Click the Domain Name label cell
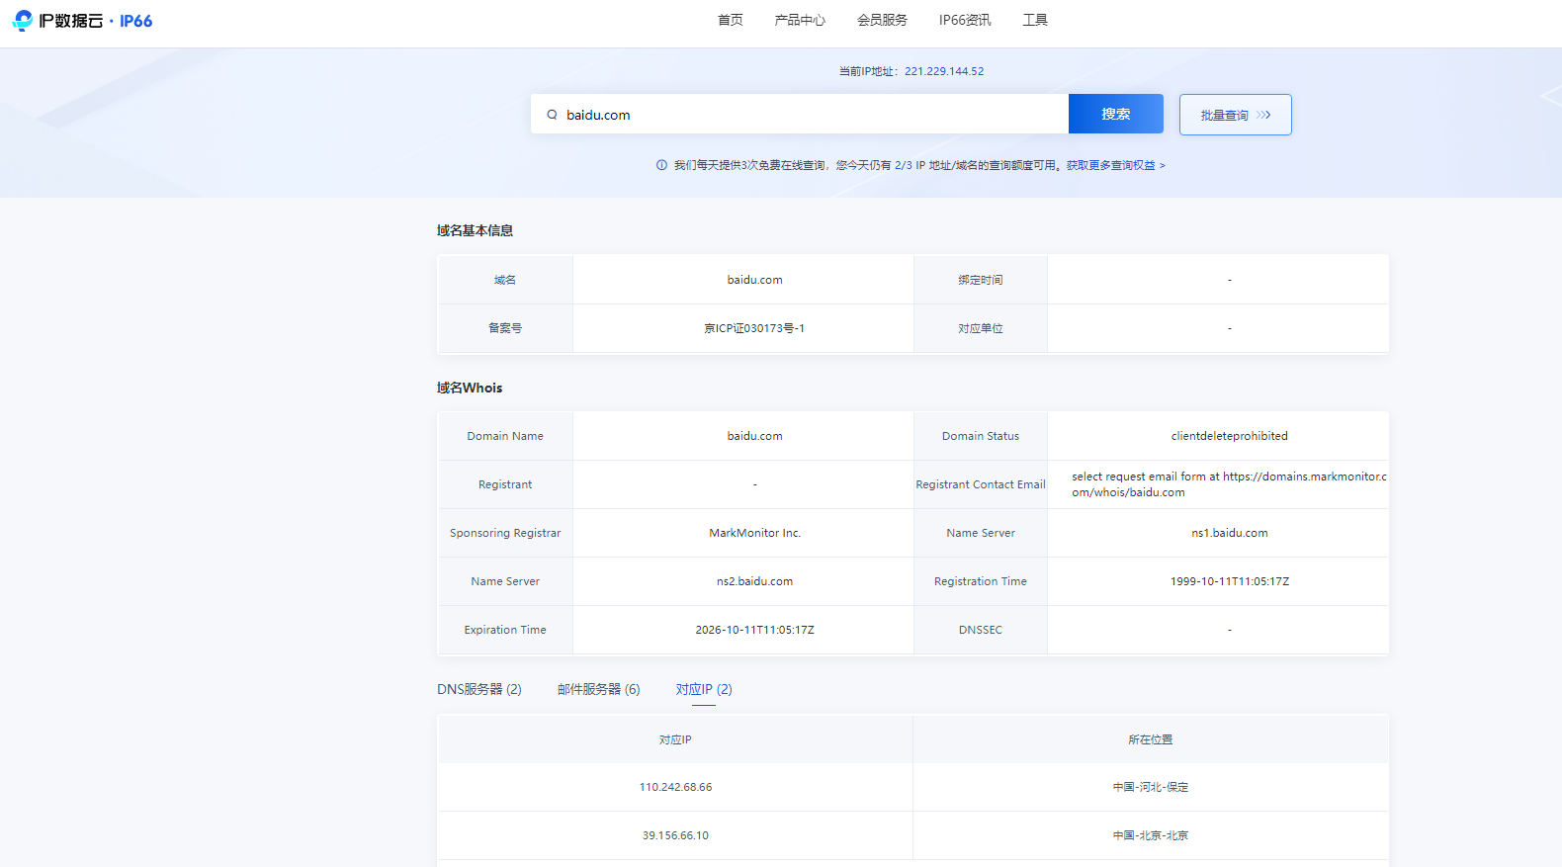The width and height of the screenshot is (1562, 867). [505, 436]
